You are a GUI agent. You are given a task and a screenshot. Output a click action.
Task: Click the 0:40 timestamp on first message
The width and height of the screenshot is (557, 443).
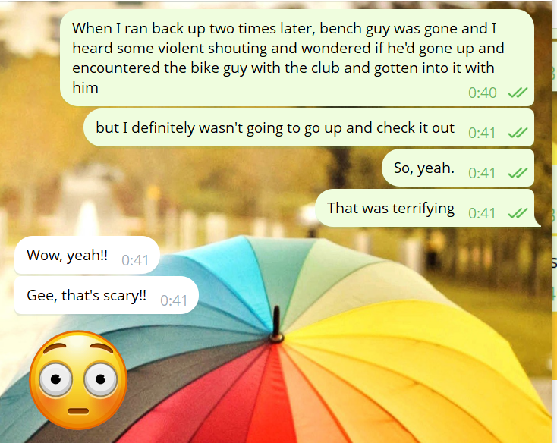482,93
